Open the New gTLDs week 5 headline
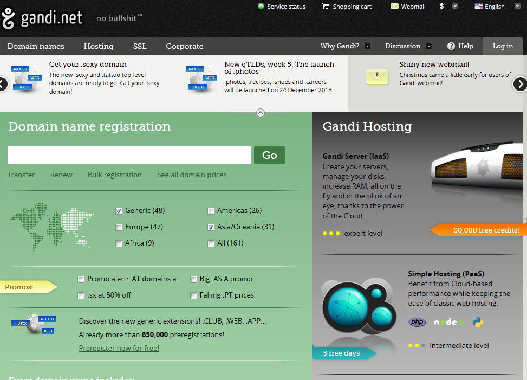The image size is (527, 380). point(279,68)
